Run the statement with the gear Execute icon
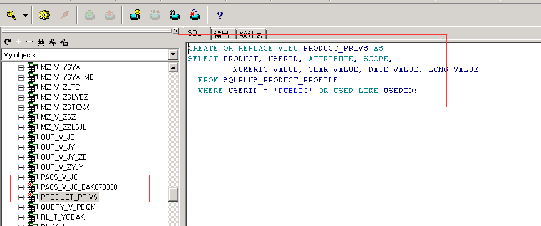 [x=44, y=15]
